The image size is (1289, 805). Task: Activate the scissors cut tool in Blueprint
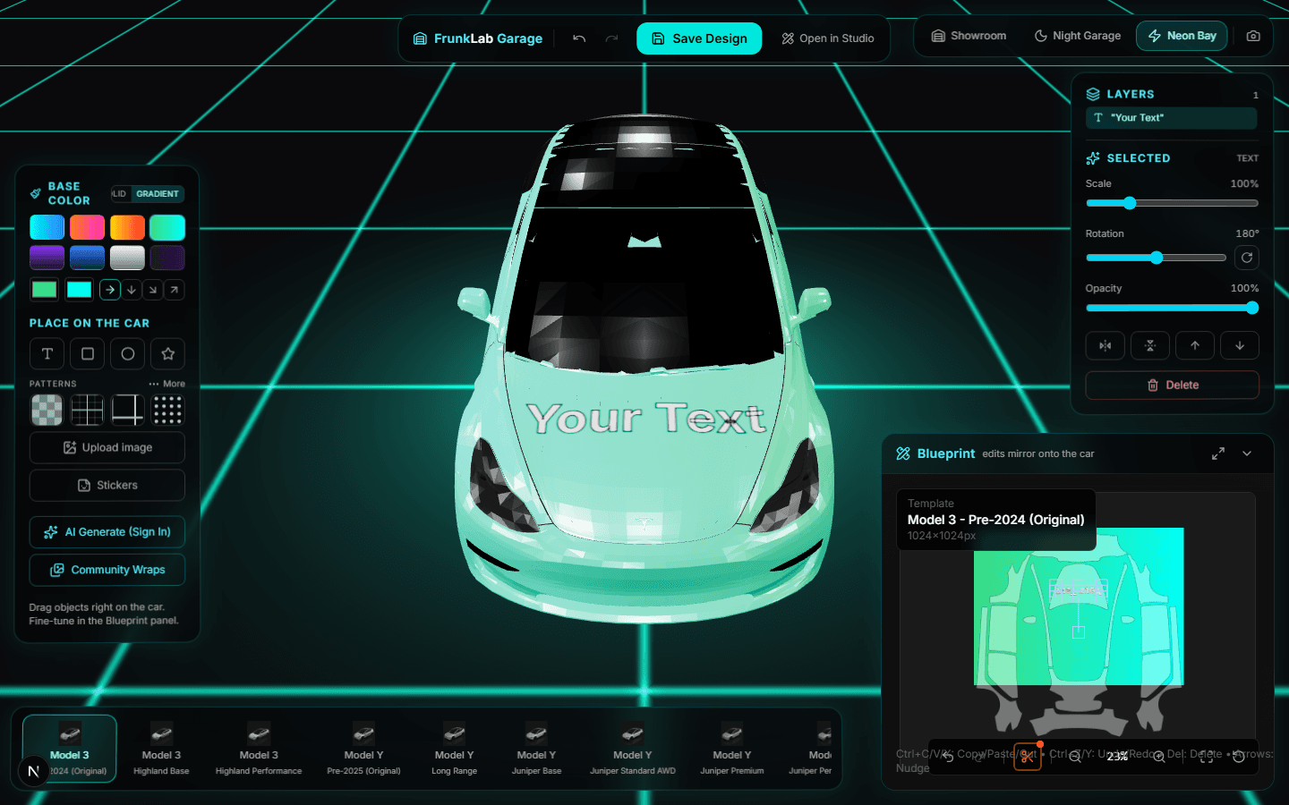1028,757
